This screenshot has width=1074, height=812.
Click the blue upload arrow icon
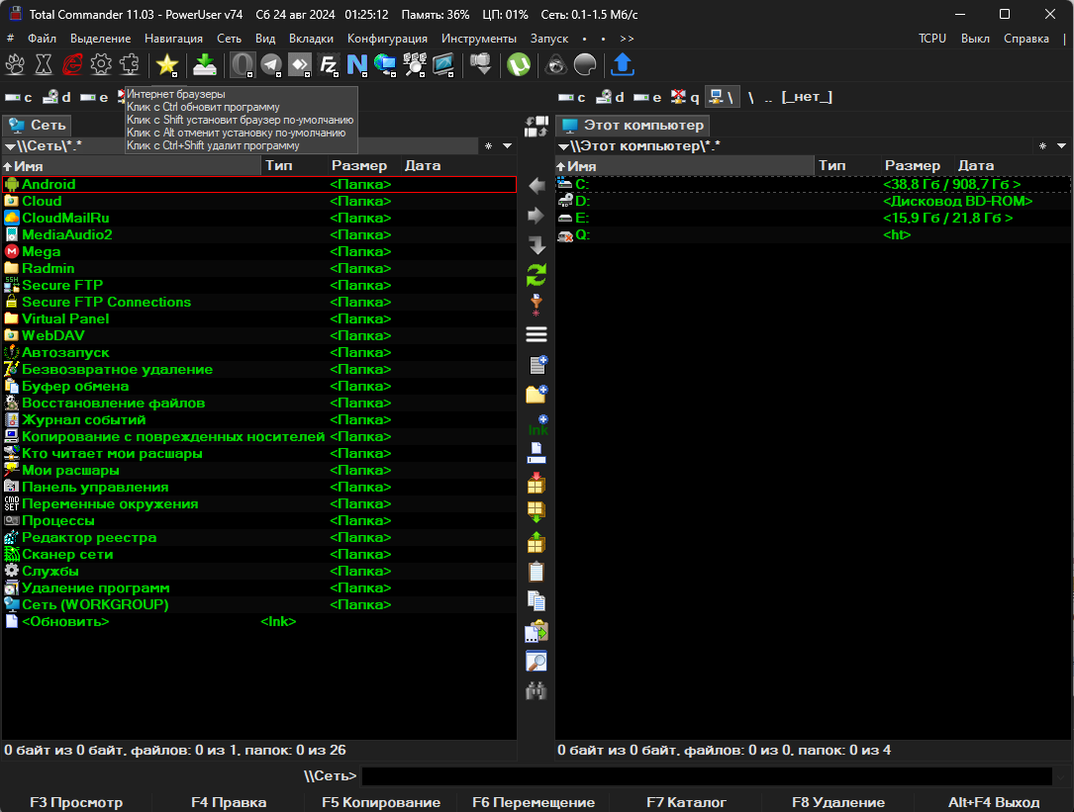pos(622,65)
